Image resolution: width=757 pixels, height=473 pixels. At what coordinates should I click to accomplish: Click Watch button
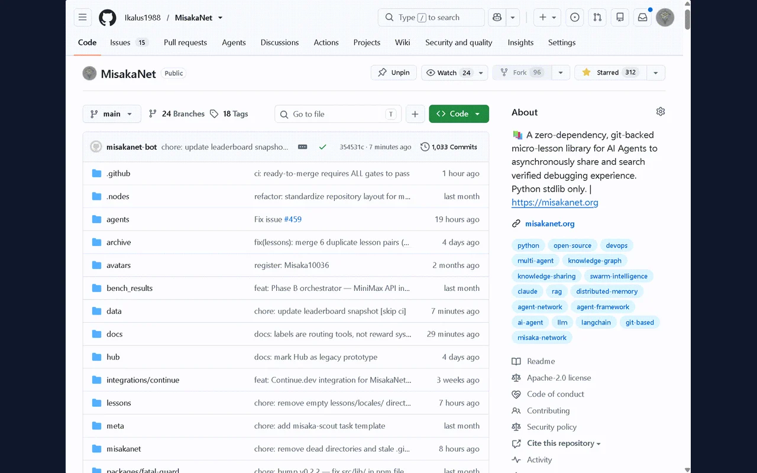(x=448, y=73)
